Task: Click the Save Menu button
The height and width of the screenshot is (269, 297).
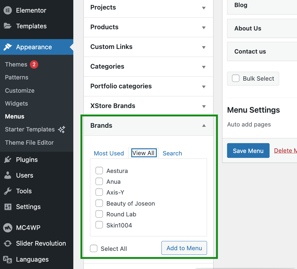Action: tap(248, 151)
